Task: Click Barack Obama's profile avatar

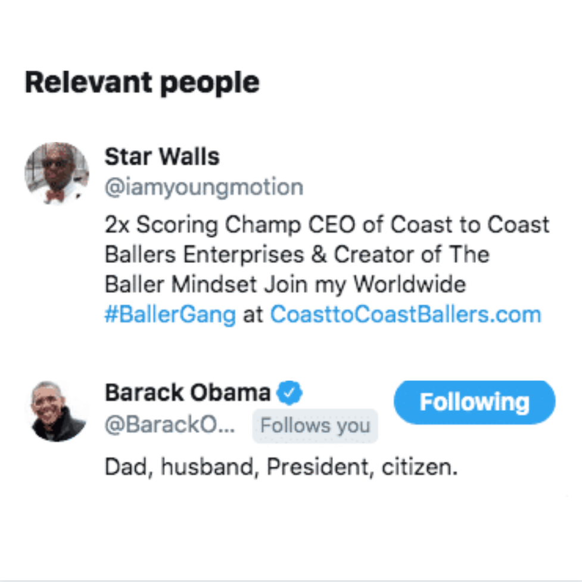Action: [x=58, y=411]
